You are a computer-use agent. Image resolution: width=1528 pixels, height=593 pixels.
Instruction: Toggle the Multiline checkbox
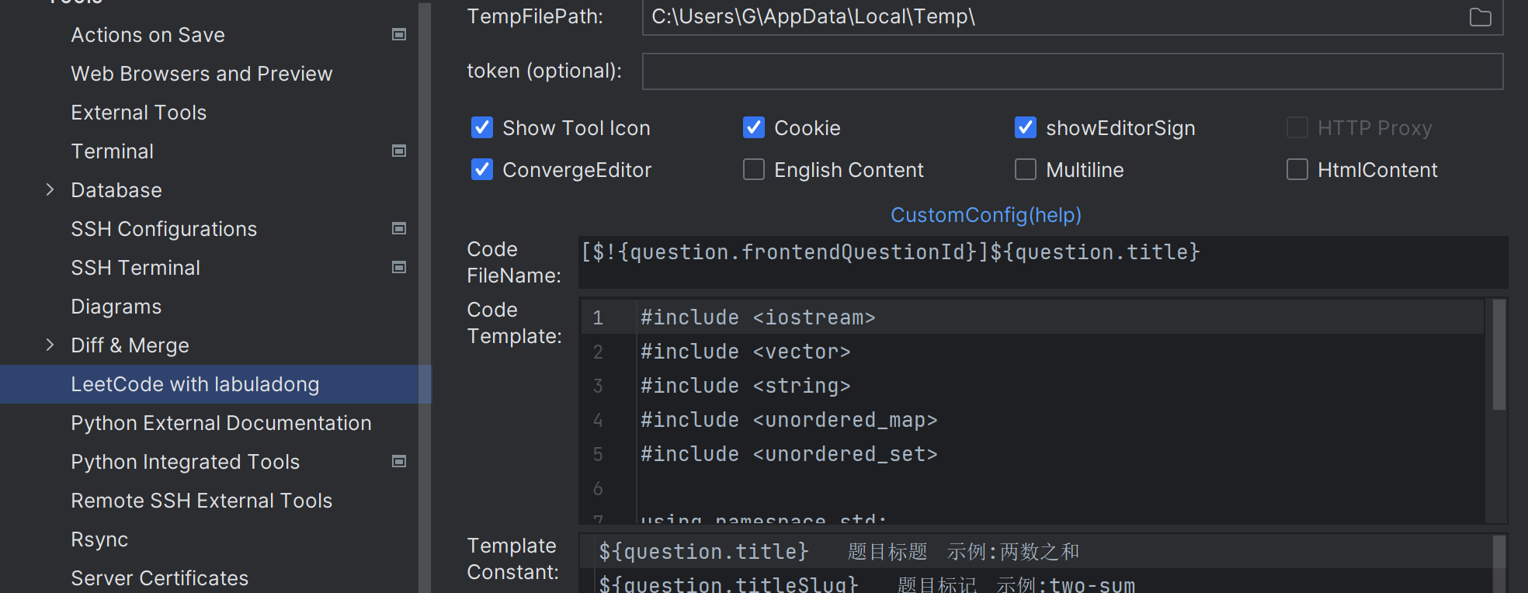(x=1026, y=169)
